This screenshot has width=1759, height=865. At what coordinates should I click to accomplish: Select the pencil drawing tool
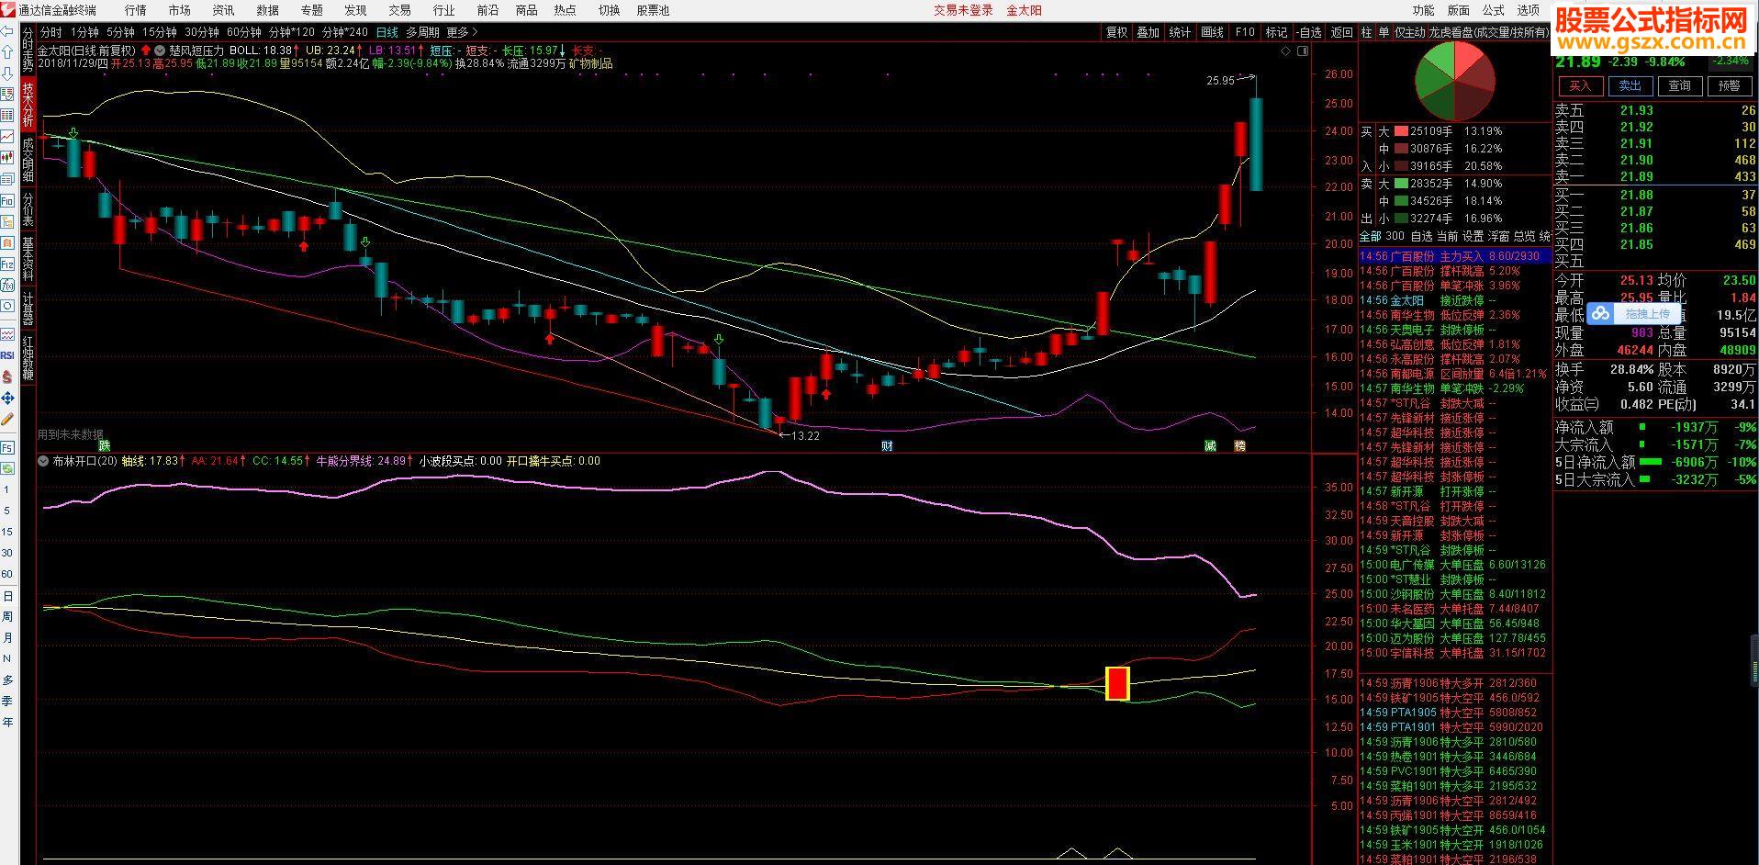pos(7,418)
